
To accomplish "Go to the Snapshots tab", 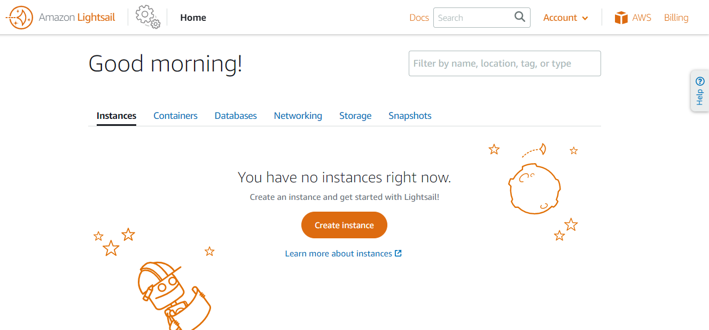I will click(x=410, y=116).
